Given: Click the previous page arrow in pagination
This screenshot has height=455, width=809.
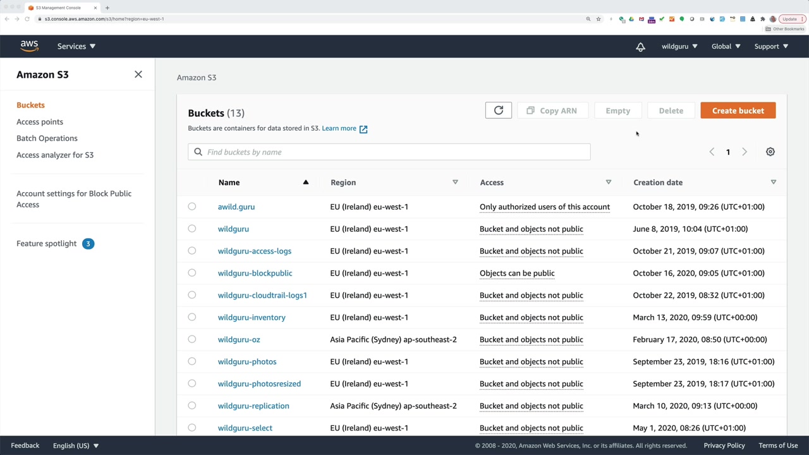Looking at the screenshot, I should (712, 152).
